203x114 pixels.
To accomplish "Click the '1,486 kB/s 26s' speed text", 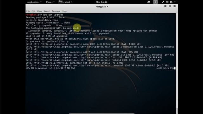I will point(165,68).
